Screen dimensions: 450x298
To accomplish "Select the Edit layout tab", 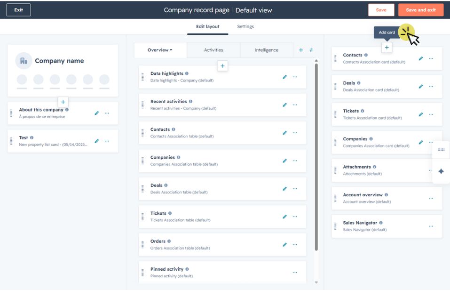I will click(208, 26).
